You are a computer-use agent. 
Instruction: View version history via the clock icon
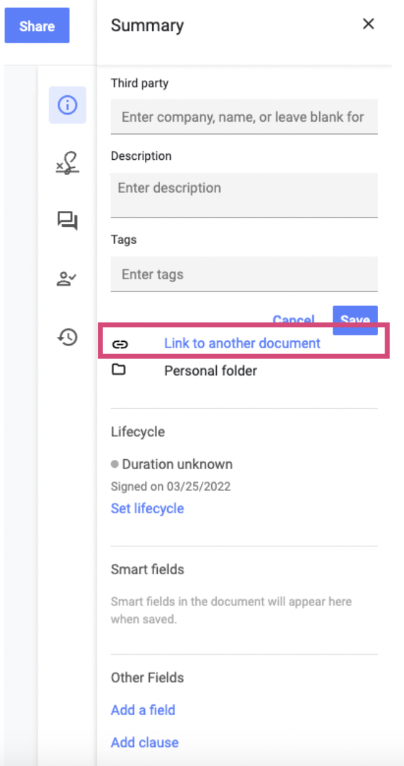tap(68, 337)
